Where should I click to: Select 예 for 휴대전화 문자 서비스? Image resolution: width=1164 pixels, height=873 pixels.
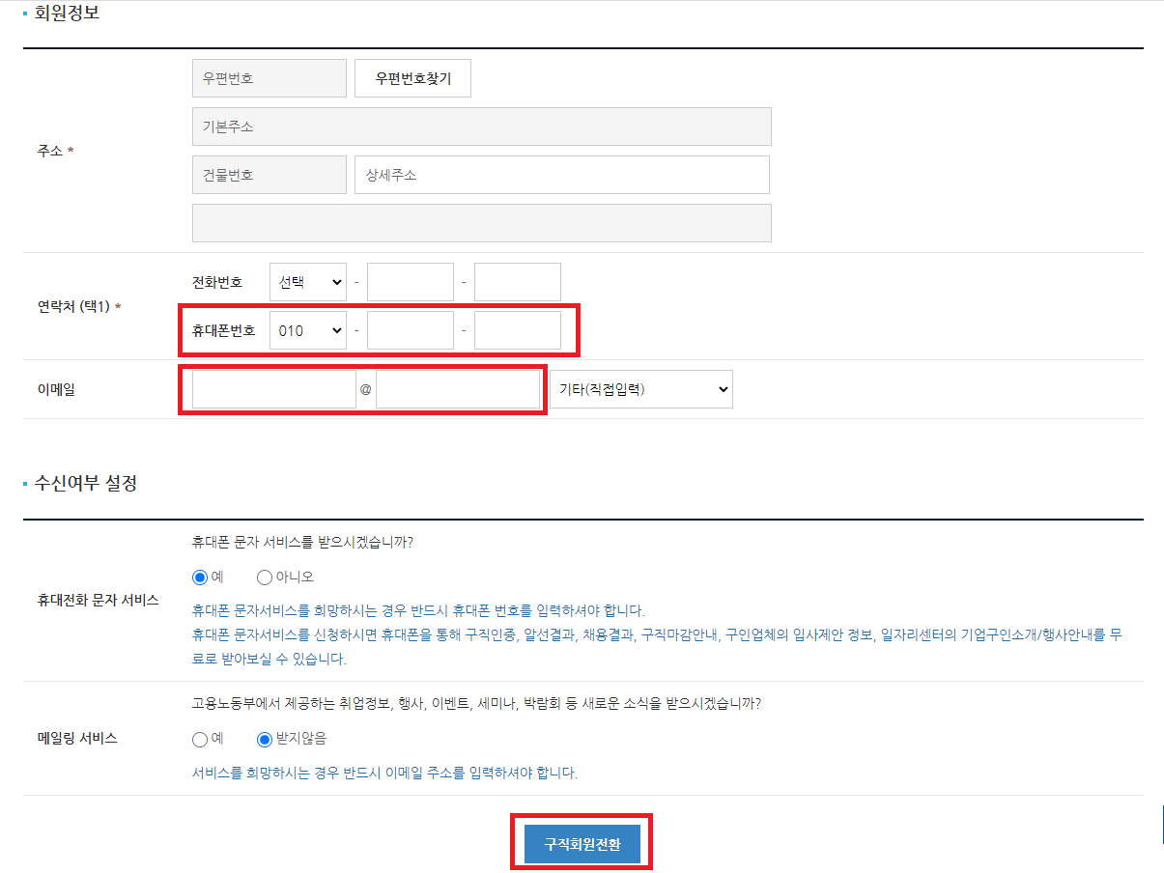click(197, 577)
